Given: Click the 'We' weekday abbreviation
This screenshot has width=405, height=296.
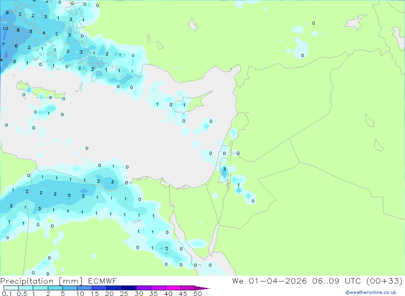Looking at the screenshot, I should (x=238, y=281).
